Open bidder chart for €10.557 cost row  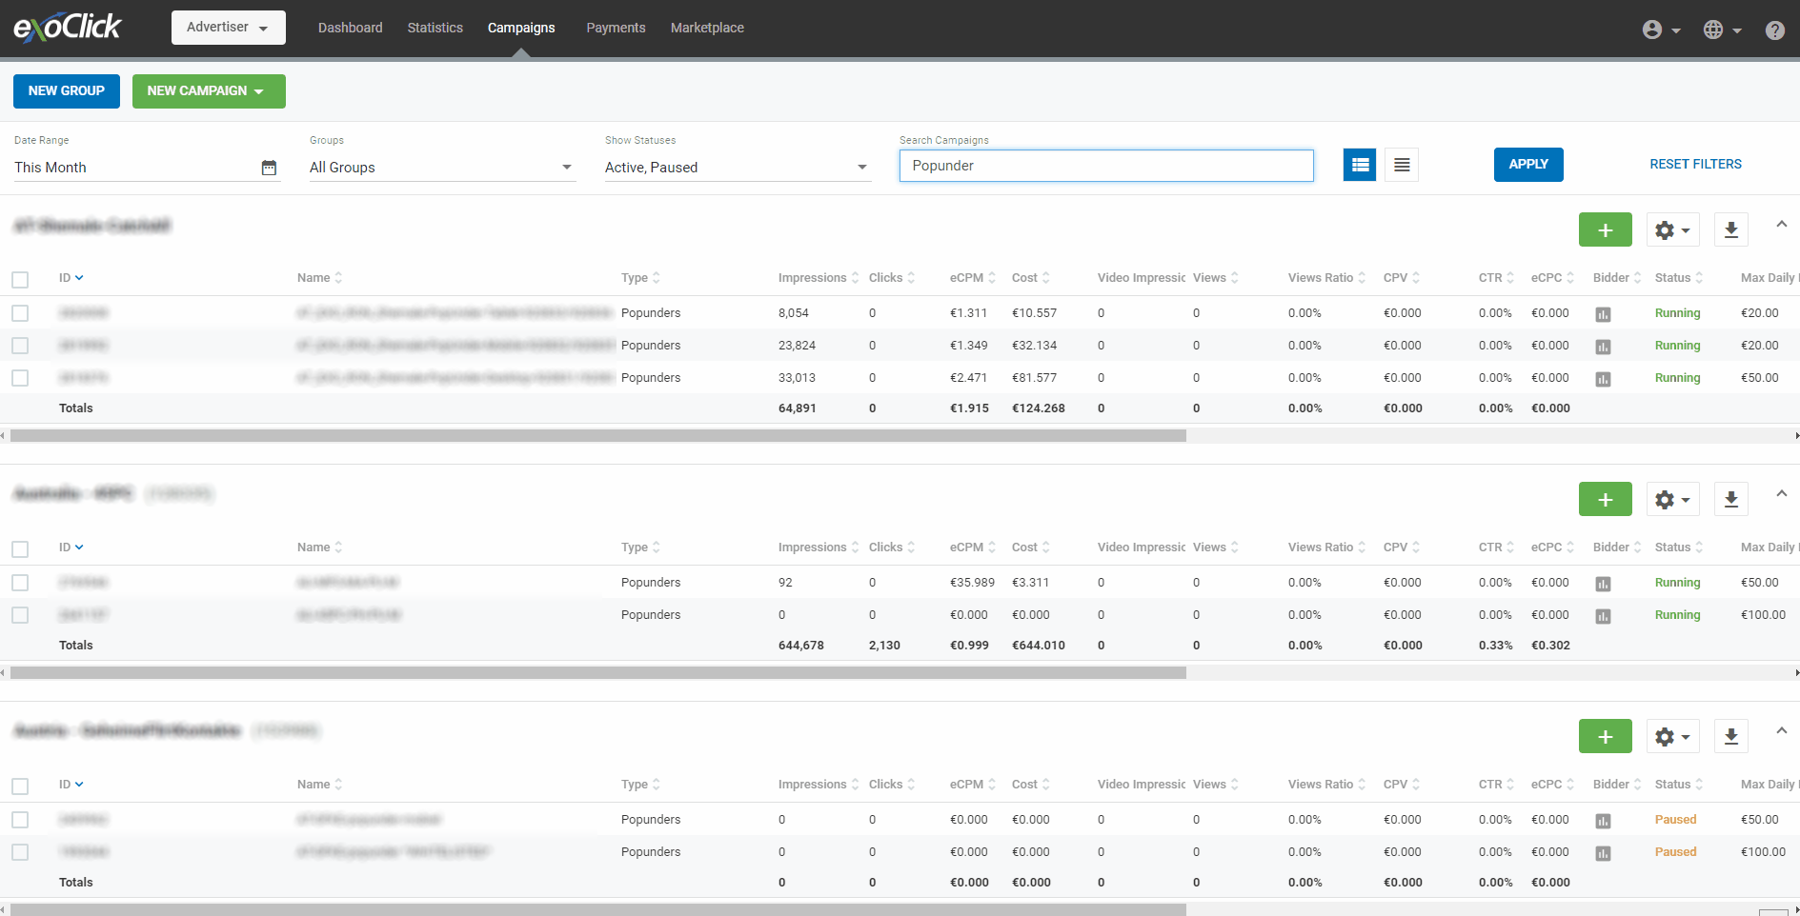click(x=1603, y=314)
